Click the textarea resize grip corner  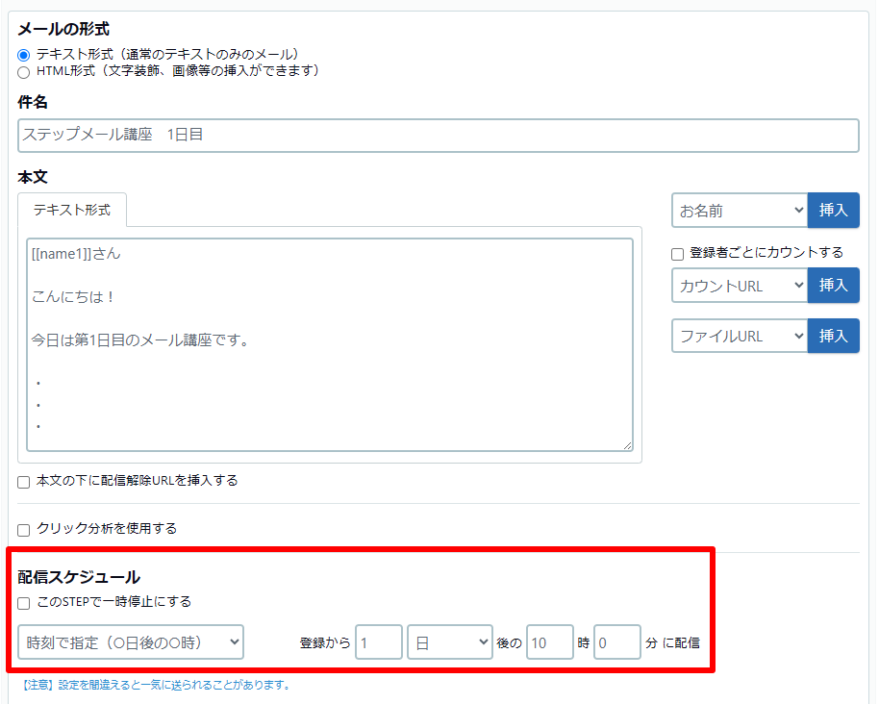[627, 445]
